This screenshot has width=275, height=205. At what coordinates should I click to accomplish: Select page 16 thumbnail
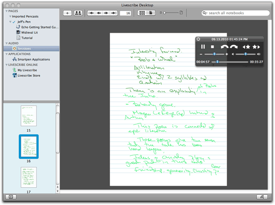(x=29, y=147)
